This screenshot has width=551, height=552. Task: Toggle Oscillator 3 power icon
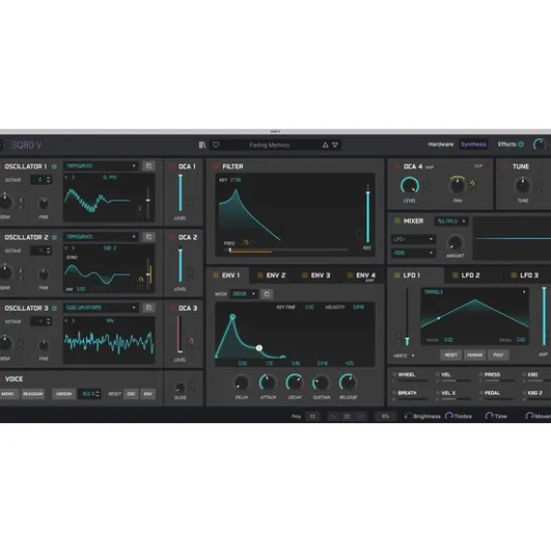54,308
